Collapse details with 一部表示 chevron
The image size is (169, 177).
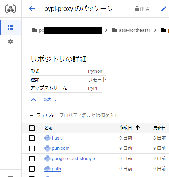click(33, 100)
